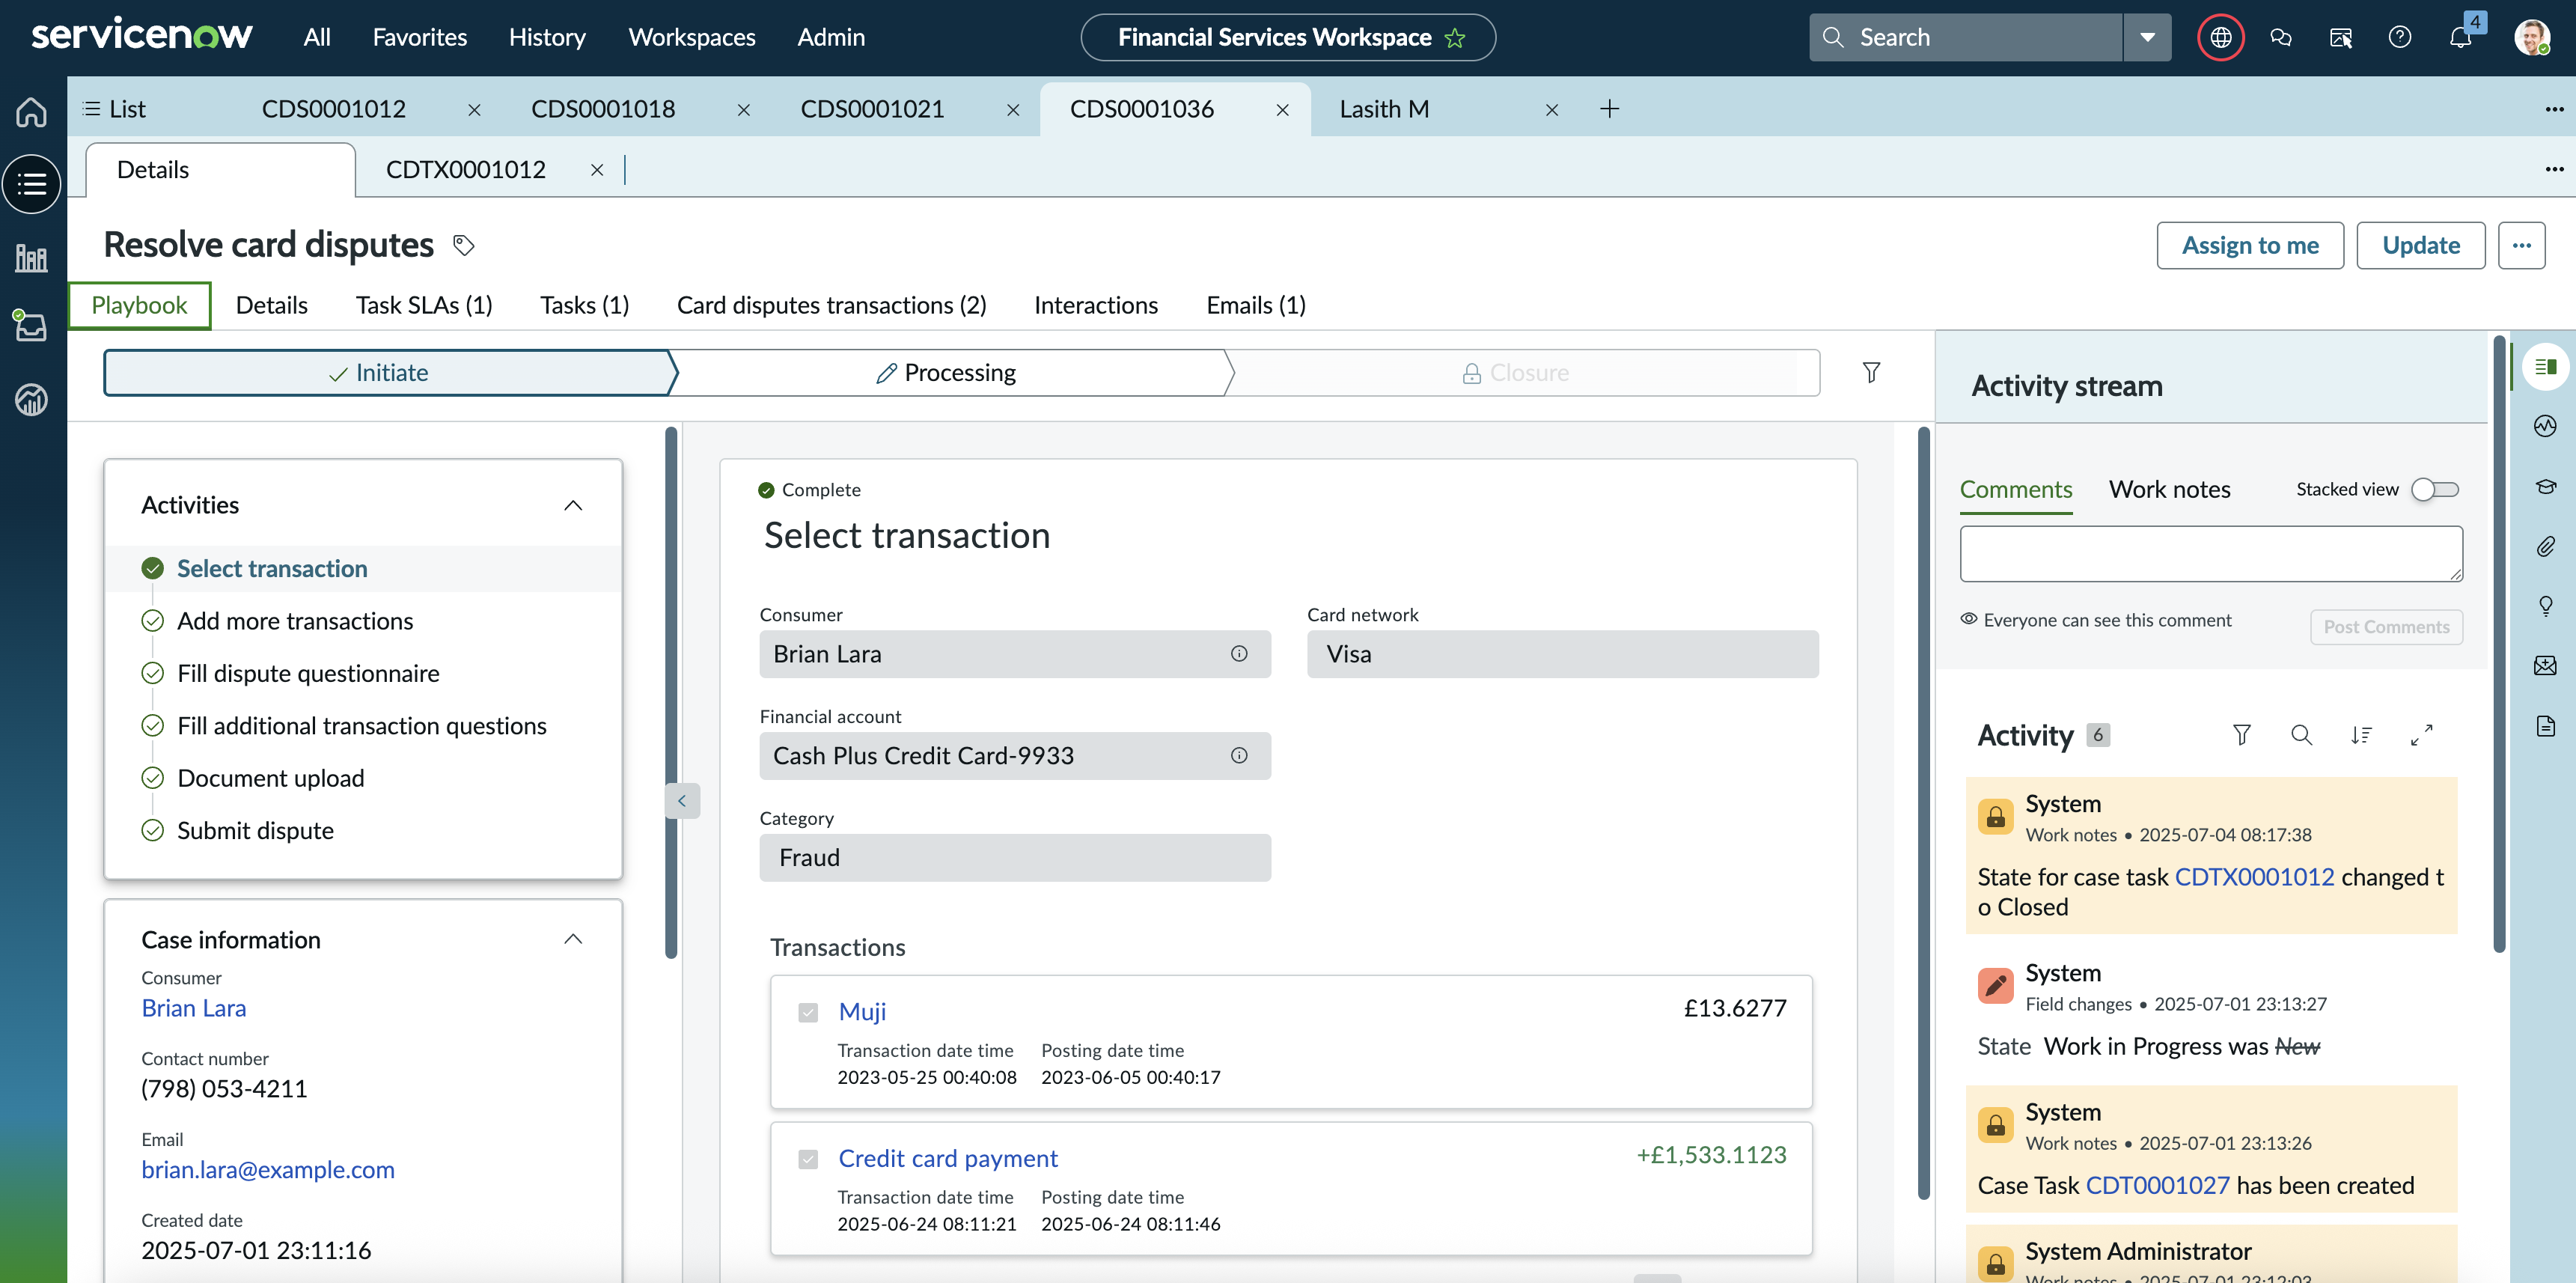Image resolution: width=2576 pixels, height=1283 pixels.
Task: Click the globe language icon in header
Action: (2220, 37)
